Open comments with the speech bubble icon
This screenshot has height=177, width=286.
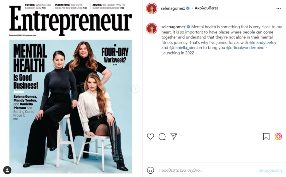pos(162,137)
